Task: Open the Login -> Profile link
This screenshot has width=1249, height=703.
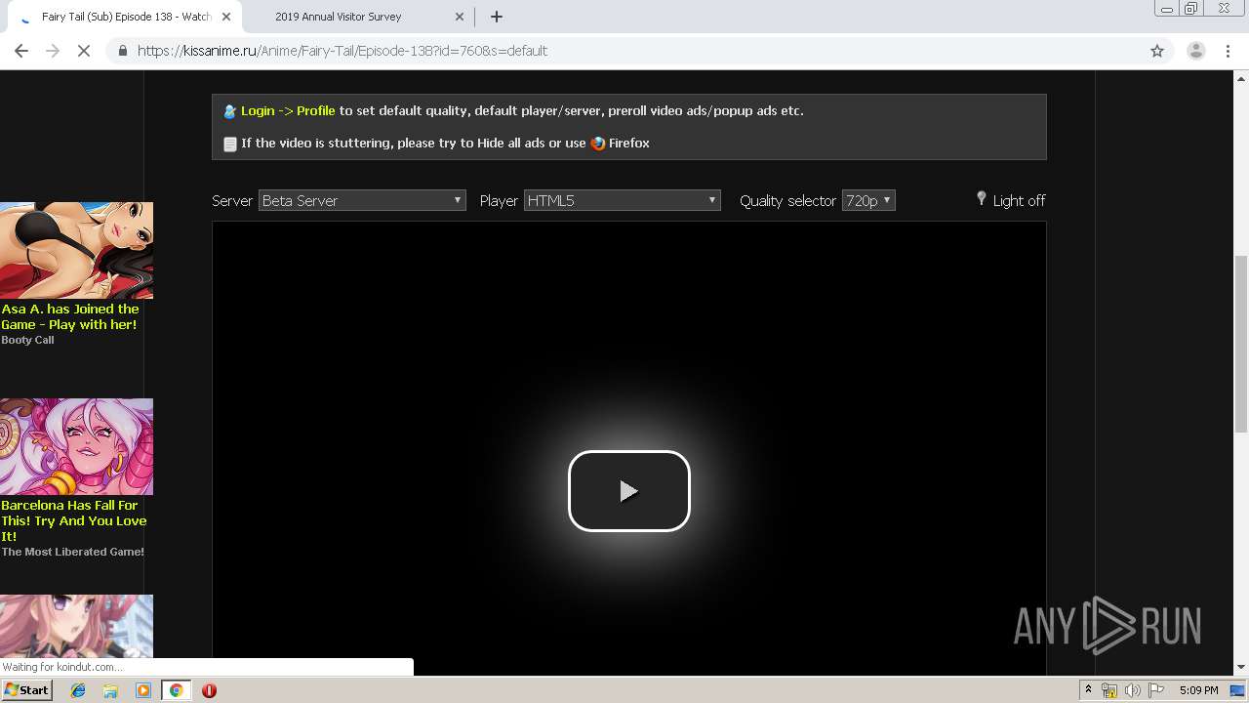Action: click(x=288, y=110)
